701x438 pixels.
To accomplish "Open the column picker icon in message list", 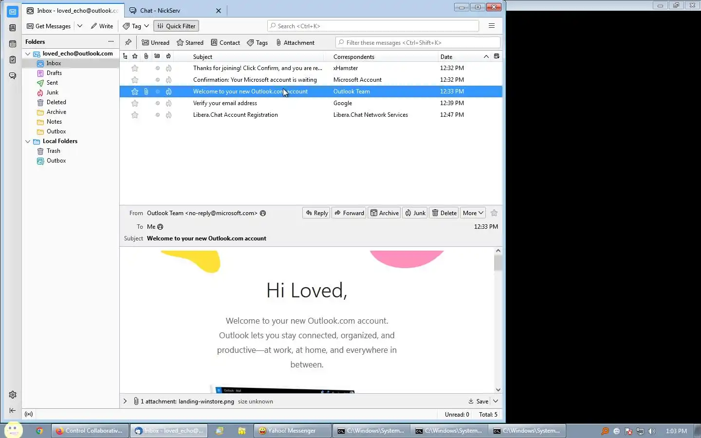I will pos(497,56).
